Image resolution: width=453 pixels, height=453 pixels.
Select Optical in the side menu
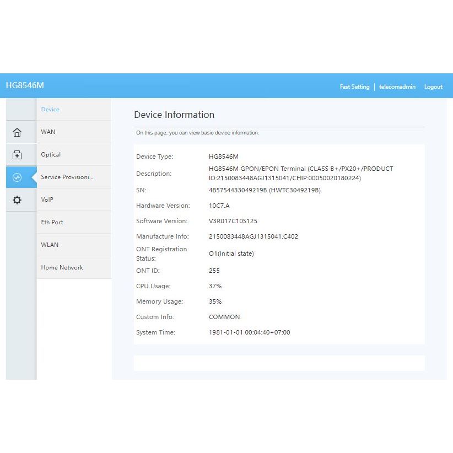(x=51, y=155)
